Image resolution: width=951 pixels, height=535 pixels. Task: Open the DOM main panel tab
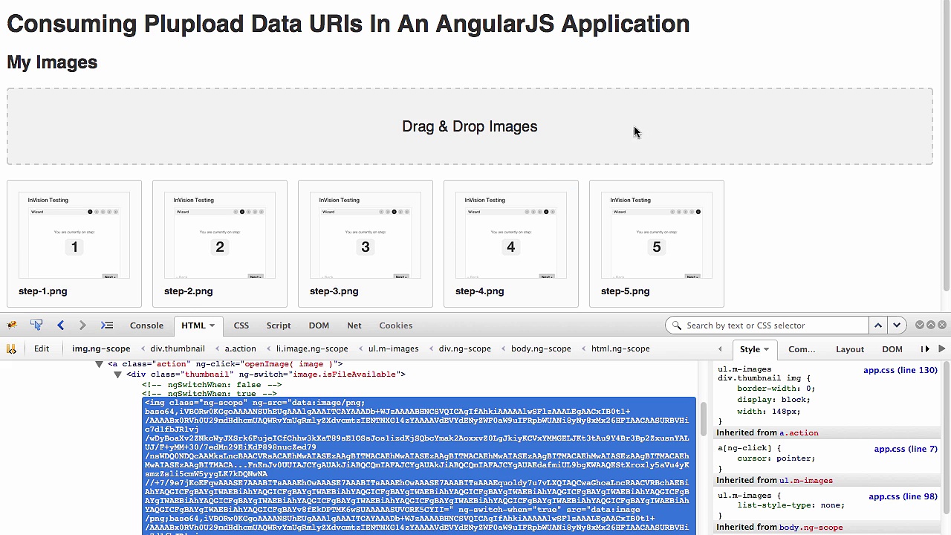coord(319,325)
